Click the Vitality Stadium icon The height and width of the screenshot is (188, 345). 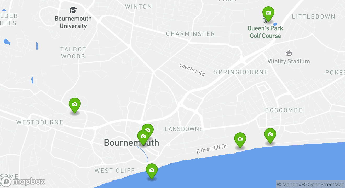pyautogui.click(x=289, y=53)
